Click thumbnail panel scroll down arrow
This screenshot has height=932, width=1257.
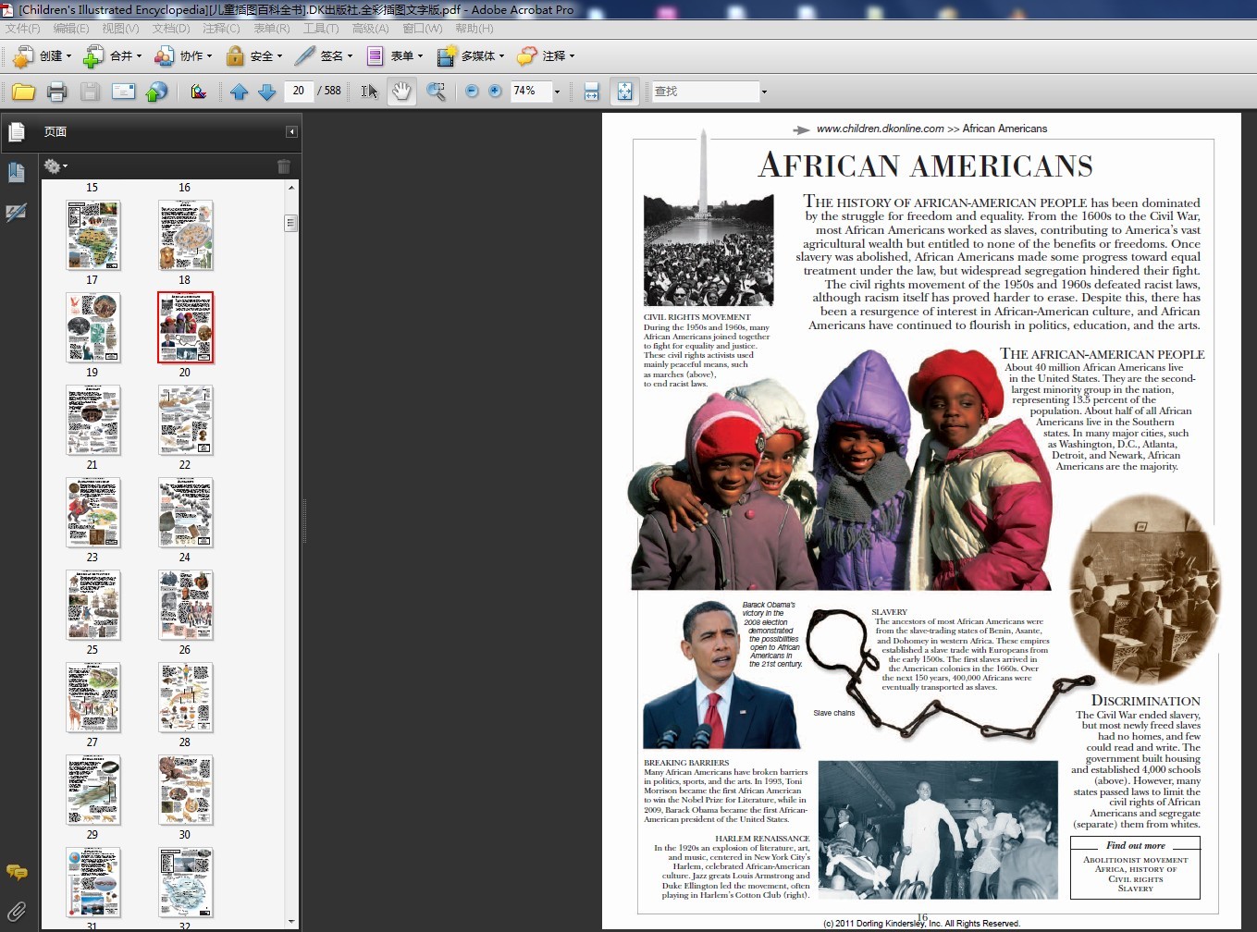click(291, 921)
